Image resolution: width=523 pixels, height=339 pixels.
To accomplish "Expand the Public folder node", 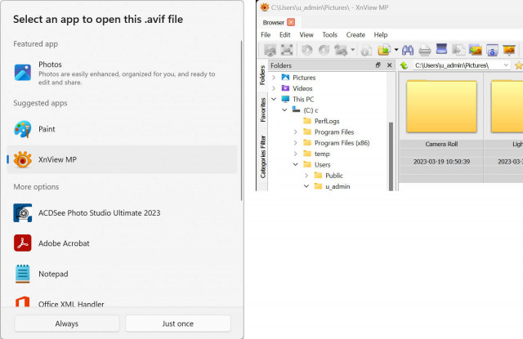I will 306,176.
